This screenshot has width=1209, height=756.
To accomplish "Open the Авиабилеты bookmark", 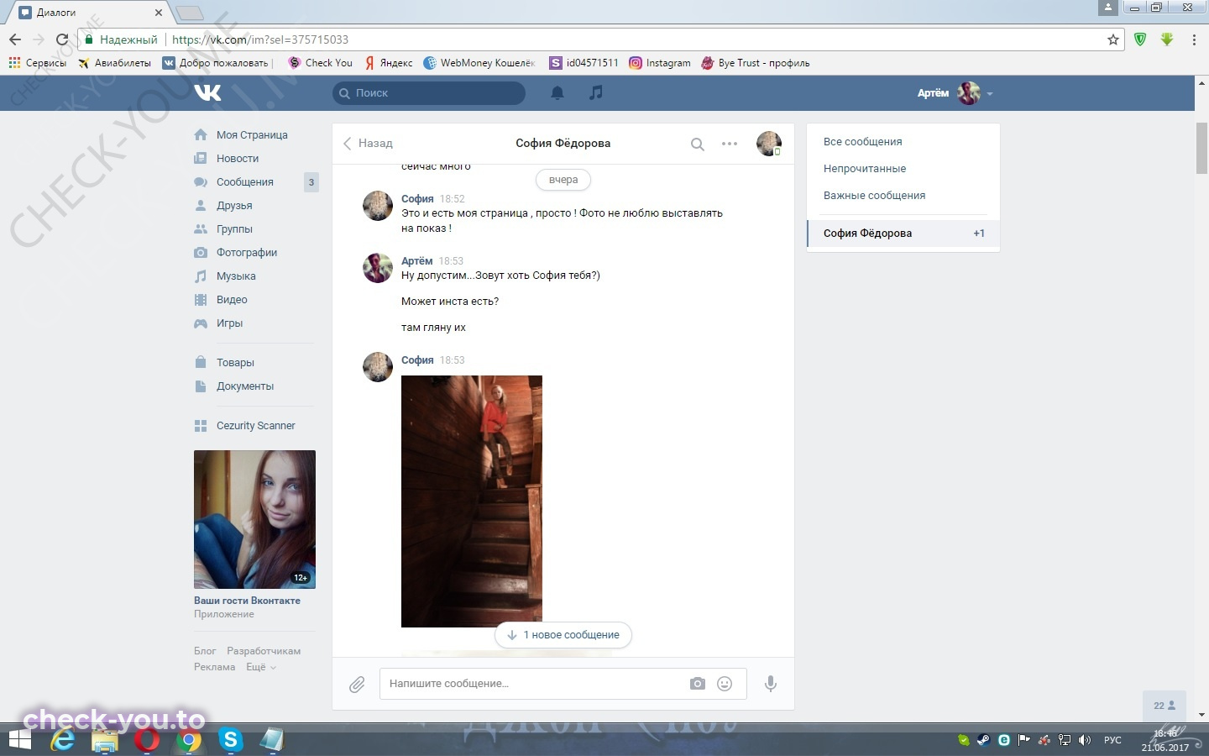I will (114, 63).
